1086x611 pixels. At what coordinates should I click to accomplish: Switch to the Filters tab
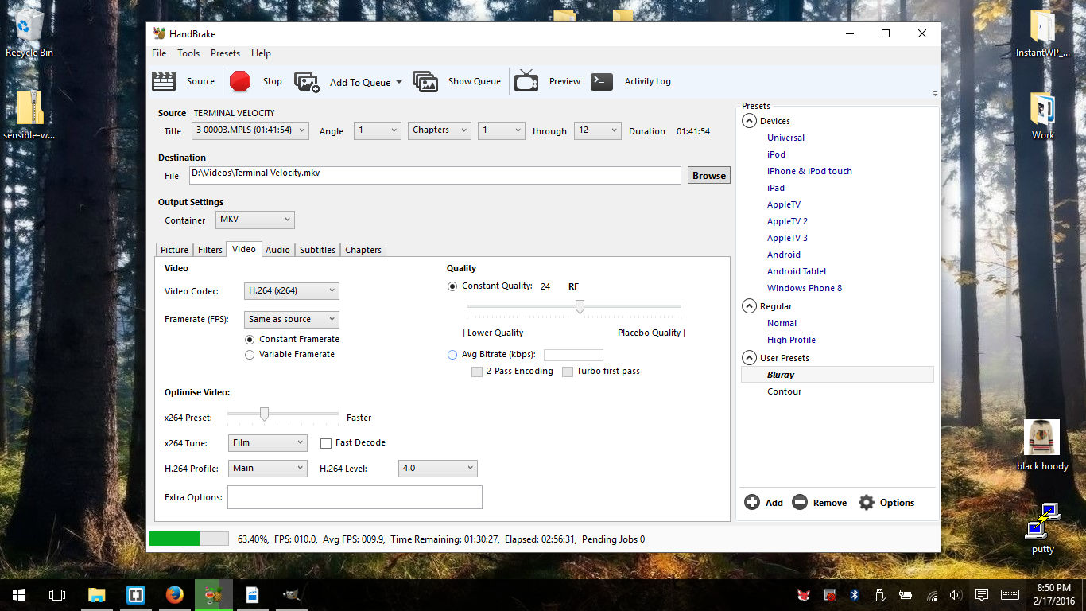[x=210, y=250]
